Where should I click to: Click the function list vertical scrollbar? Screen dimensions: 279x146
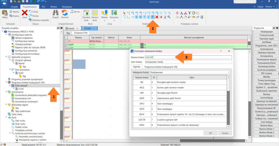click(x=228, y=101)
